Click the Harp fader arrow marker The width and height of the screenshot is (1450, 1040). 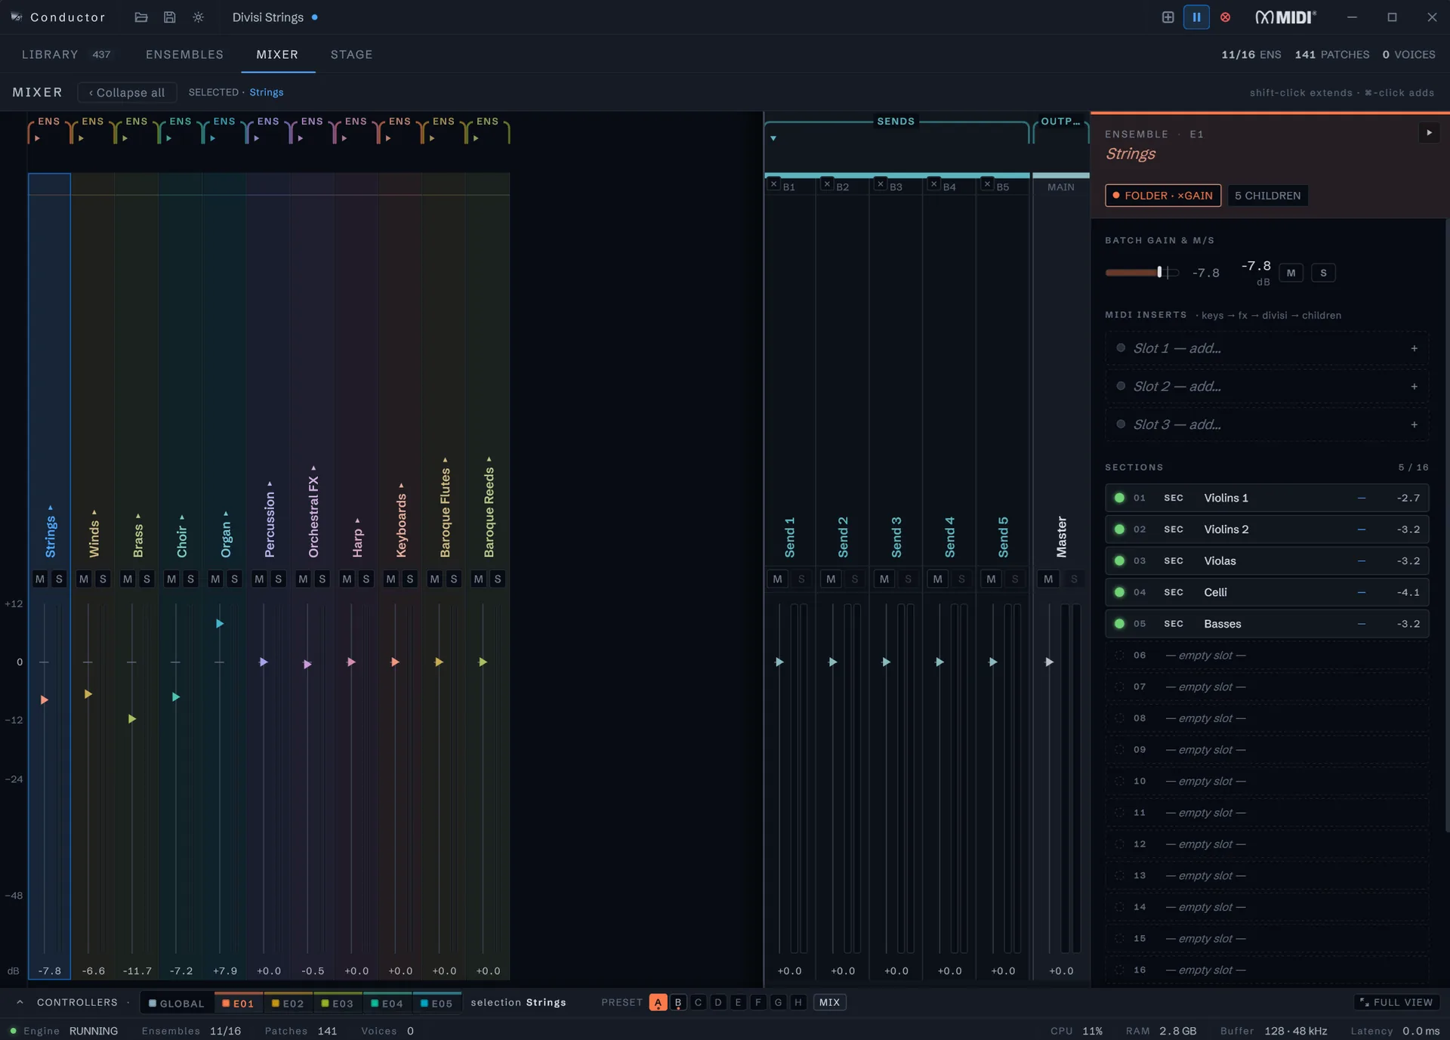tap(351, 662)
